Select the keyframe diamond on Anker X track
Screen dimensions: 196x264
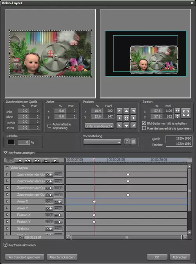[x=94, y=202]
